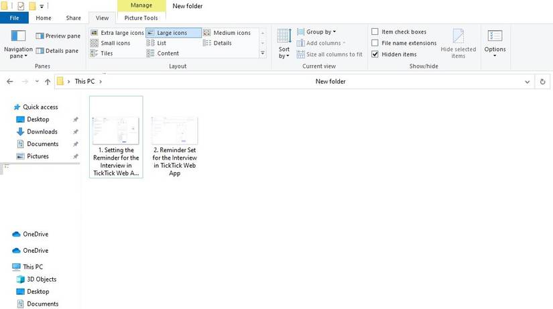The width and height of the screenshot is (553, 309).
Task: Open the Options button
Action: 495,44
